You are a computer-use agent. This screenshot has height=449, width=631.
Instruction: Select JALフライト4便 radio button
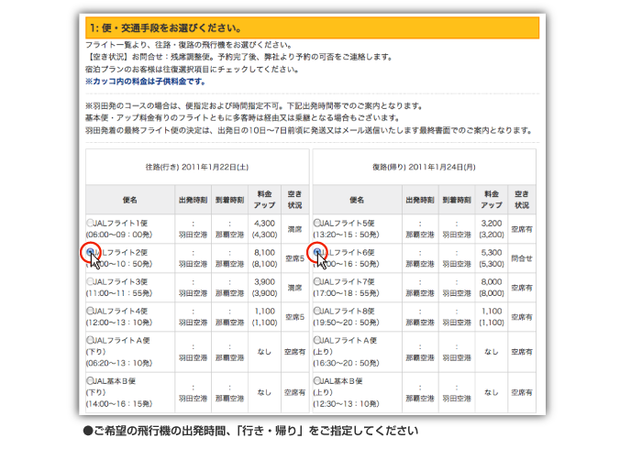point(90,311)
